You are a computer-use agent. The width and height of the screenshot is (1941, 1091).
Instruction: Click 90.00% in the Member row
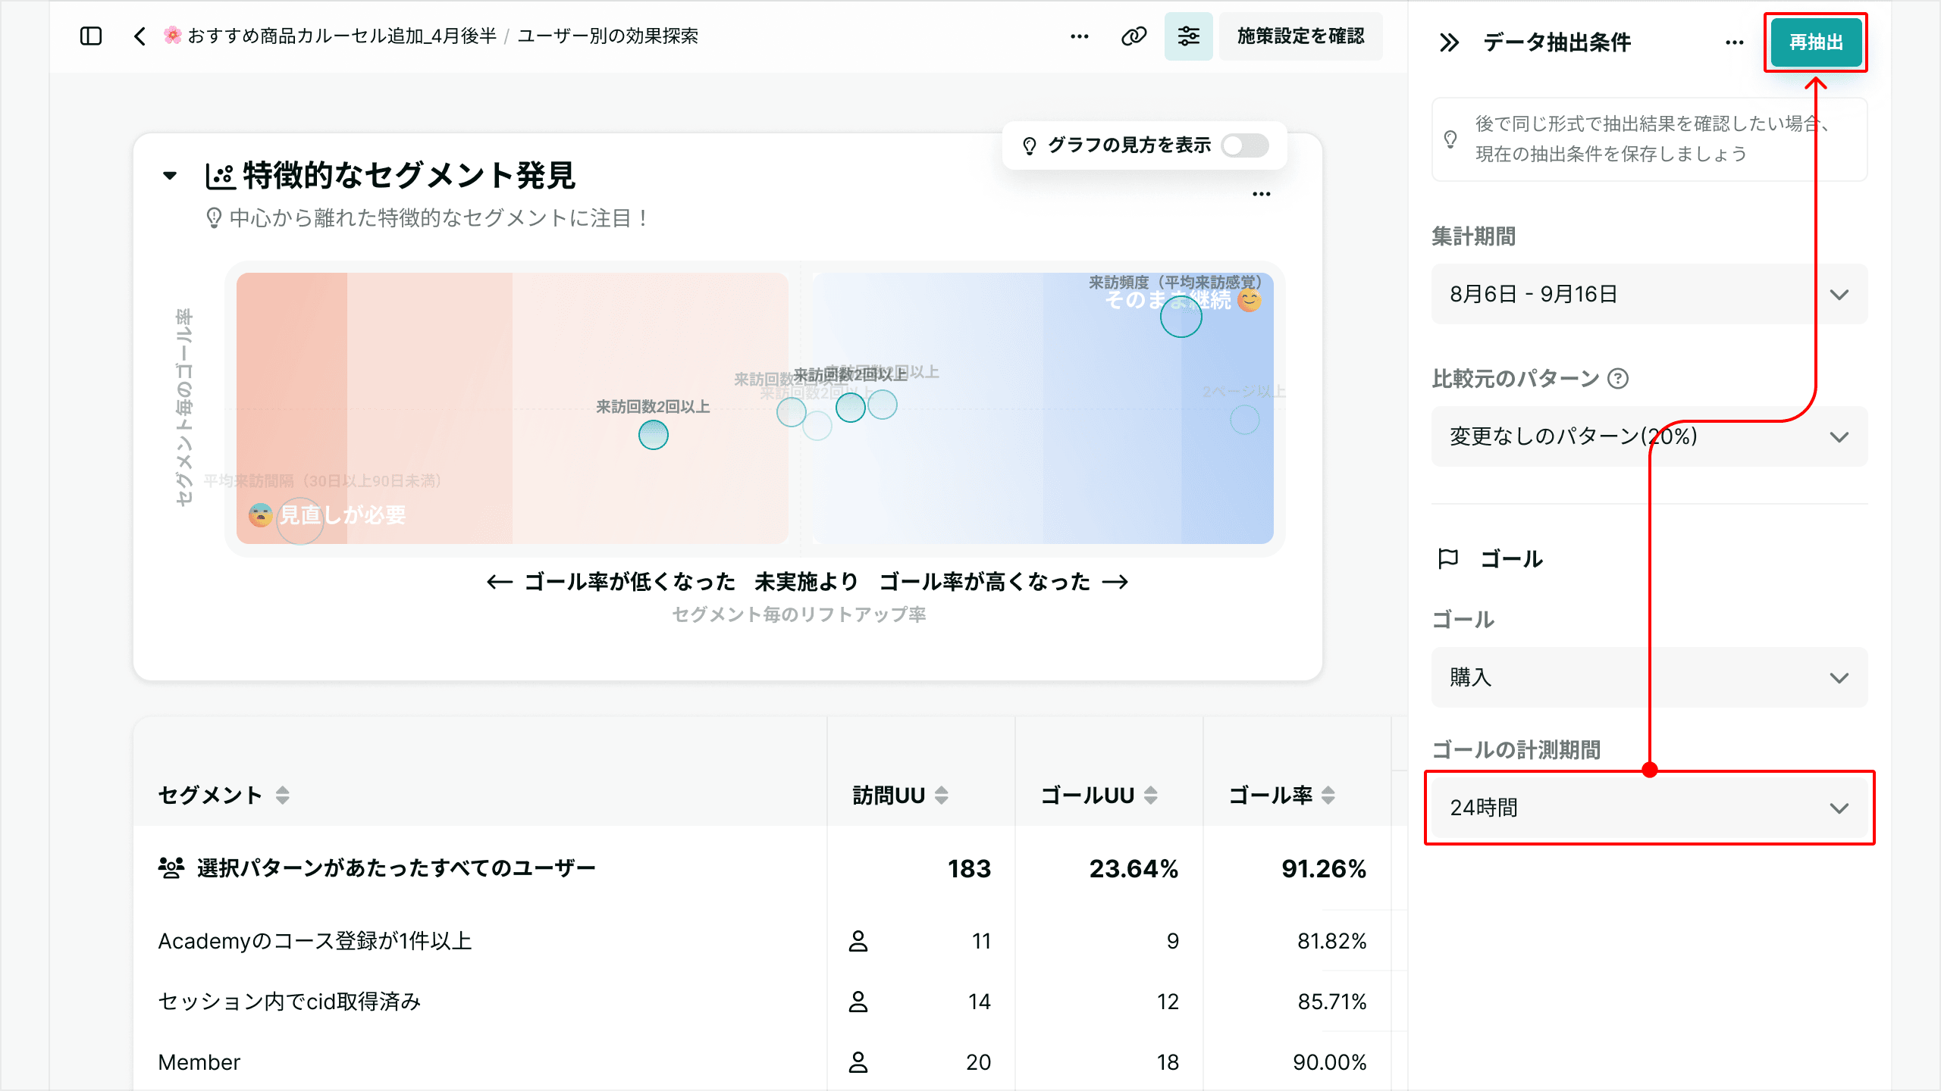pos(1330,1062)
